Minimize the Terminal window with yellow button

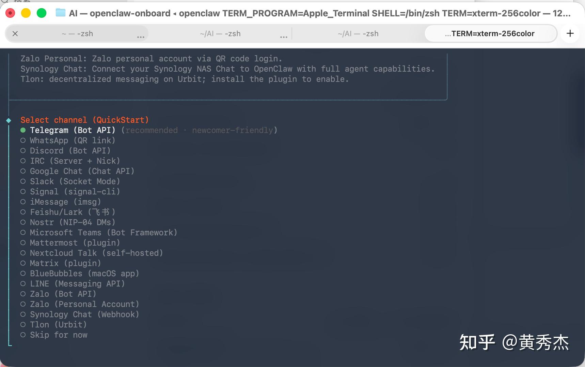tap(26, 13)
